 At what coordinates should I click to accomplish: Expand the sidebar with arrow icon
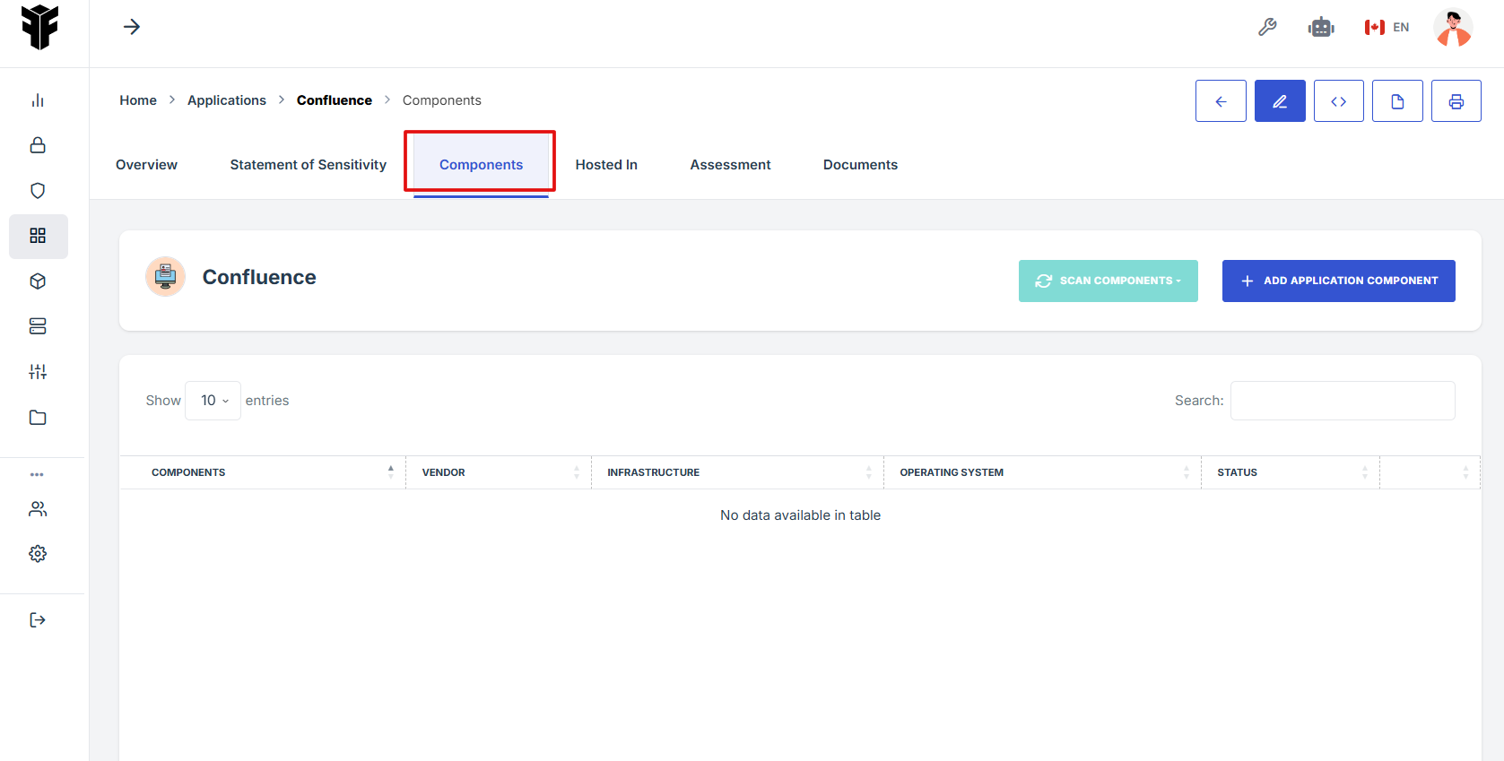132,27
